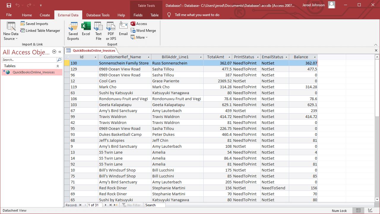Expand the More export options dropdown
Screen dimensions: 380x214
pyautogui.click(x=139, y=37)
